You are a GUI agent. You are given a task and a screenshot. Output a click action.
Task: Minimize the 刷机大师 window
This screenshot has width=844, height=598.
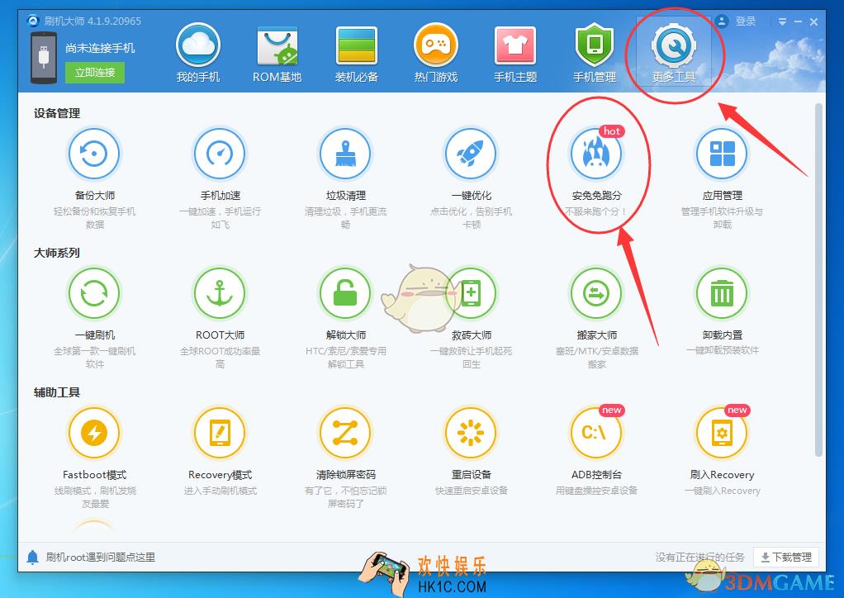[x=799, y=22]
